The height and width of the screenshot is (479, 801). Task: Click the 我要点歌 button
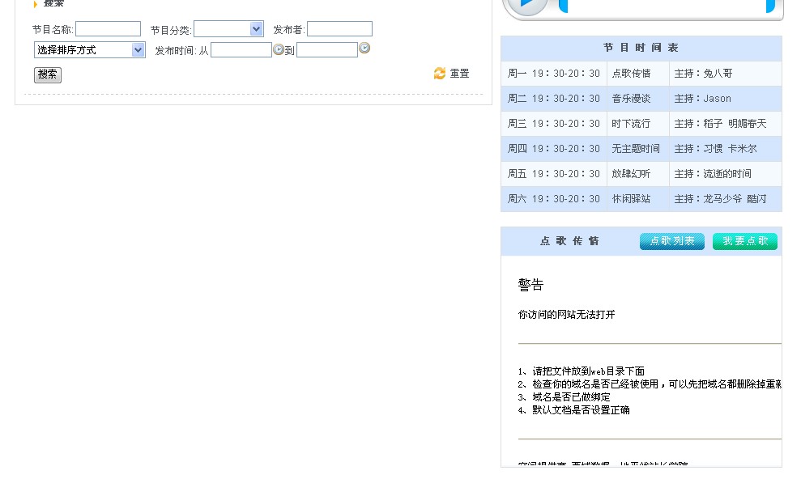[x=745, y=241]
